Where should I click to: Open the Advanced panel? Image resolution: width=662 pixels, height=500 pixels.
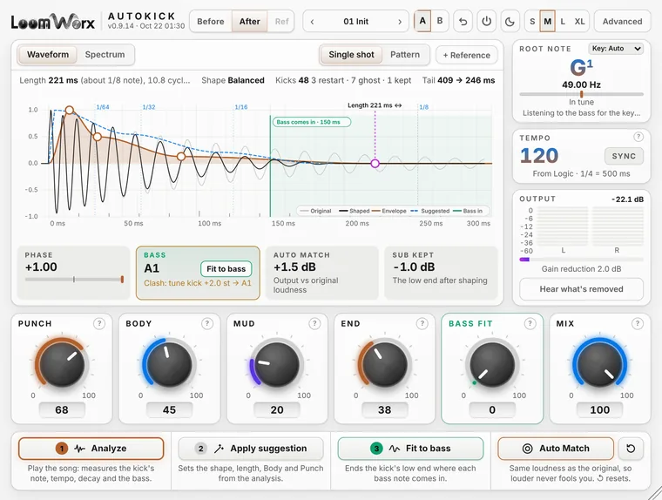(x=622, y=21)
